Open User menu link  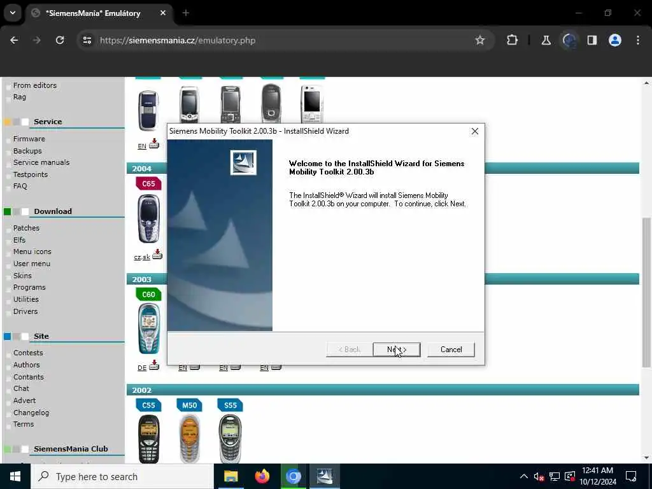coord(32,264)
